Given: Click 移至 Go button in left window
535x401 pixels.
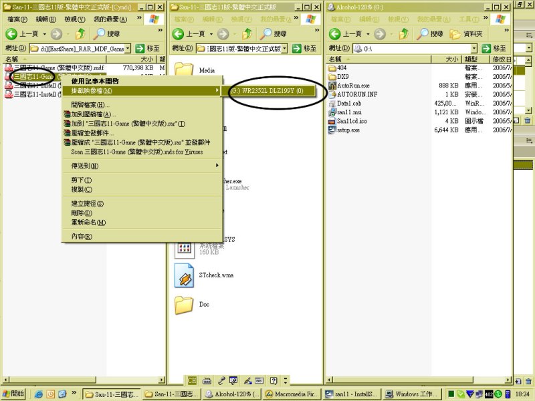Looking at the screenshot, I should (x=148, y=48).
